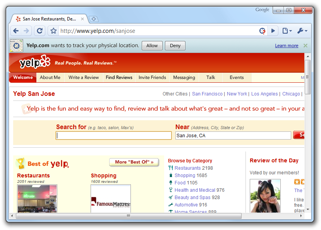Open the Shopping category link
The width and height of the screenshot is (321, 230).
tap(185, 175)
